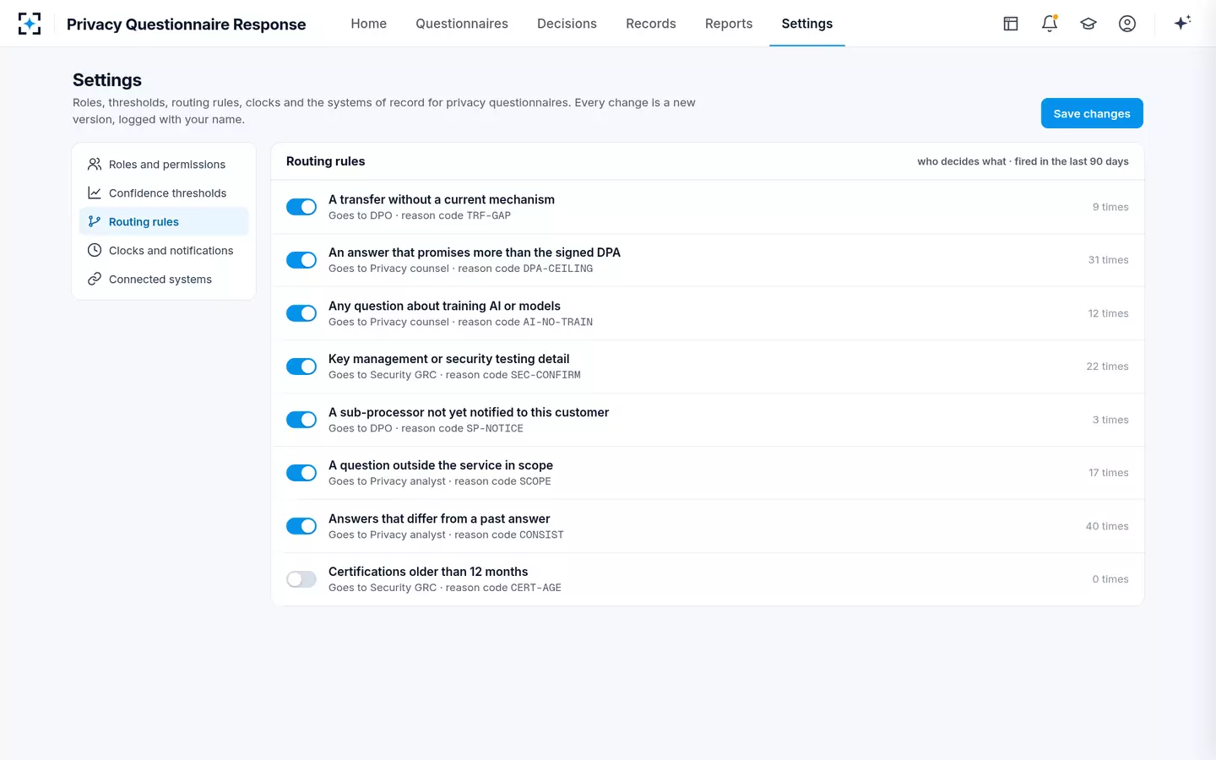Image resolution: width=1216 pixels, height=760 pixels.
Task: Select the Settings tab
Action: (807, 24)
